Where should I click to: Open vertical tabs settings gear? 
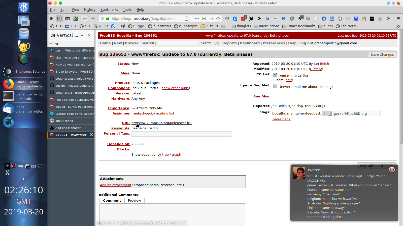tap(57, 44)
